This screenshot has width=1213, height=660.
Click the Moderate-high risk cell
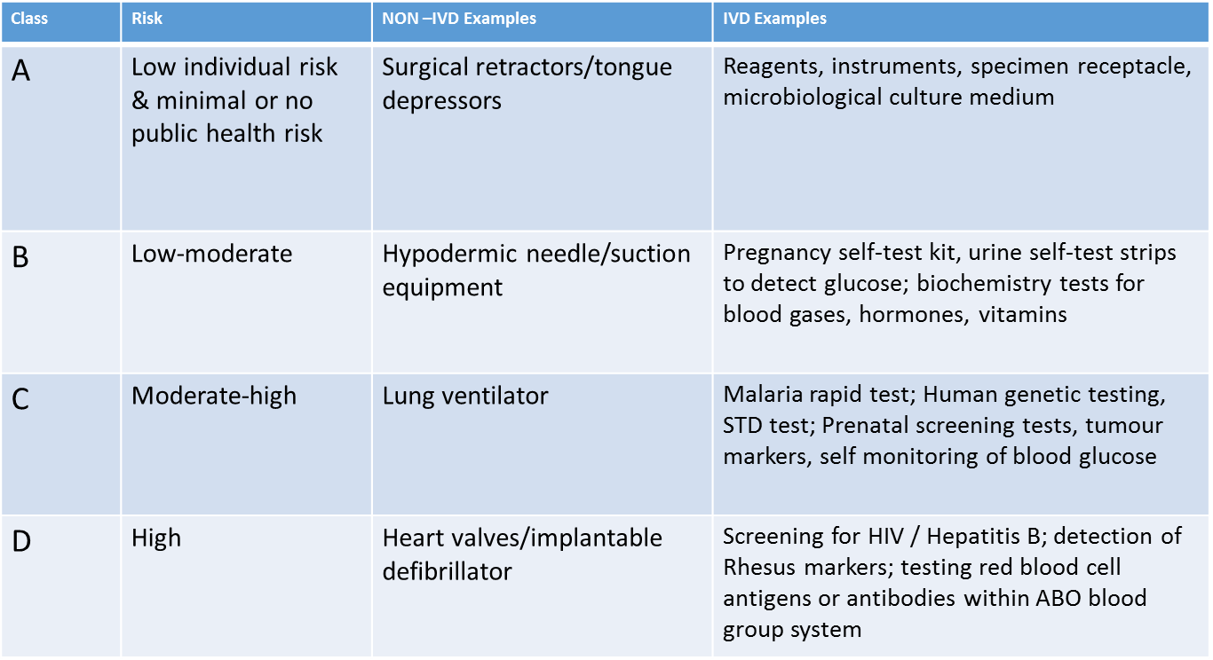[247, 444]
